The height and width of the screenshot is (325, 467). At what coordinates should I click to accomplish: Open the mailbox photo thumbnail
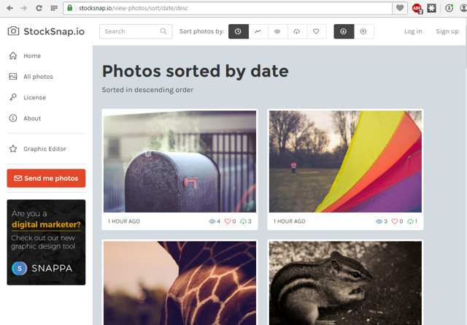tap(180, 161)
